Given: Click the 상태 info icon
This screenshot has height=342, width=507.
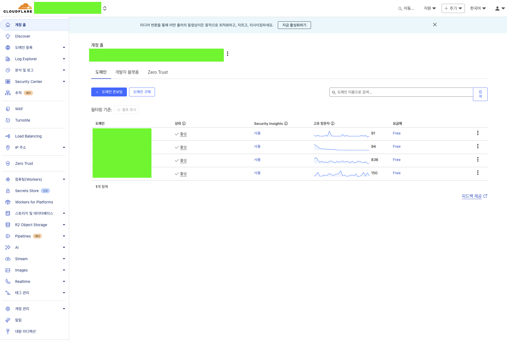Looking at the screenshot, I should pyautogui.click(x=184, y=123).
